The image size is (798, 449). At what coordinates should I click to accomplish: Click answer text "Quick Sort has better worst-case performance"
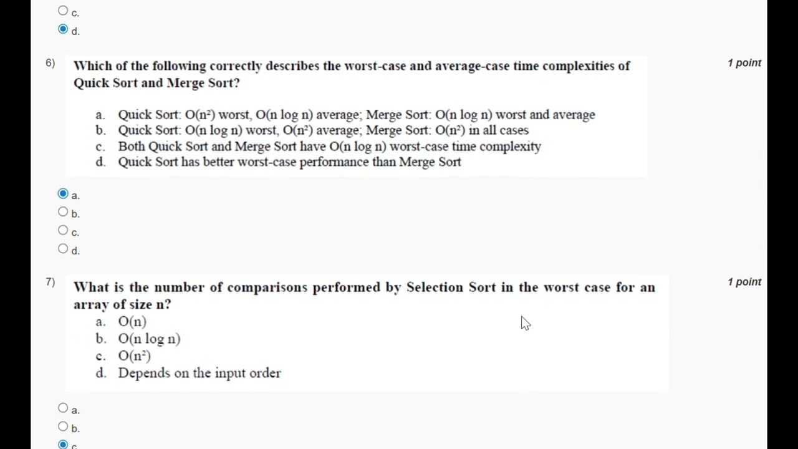tap(289, 162)
